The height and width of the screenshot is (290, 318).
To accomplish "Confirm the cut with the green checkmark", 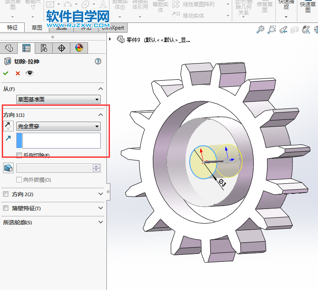I will [x=6, y=73].
